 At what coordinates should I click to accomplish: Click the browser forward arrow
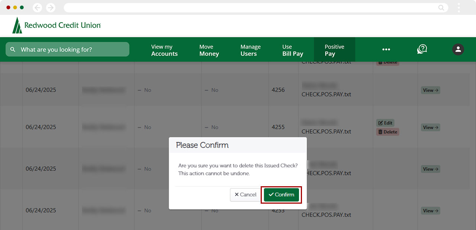(51, 7)
